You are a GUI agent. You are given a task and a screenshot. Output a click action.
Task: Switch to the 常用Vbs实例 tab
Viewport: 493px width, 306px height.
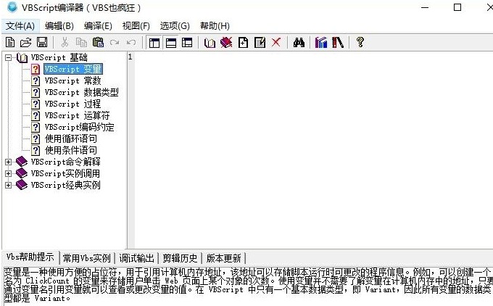[86, 257]
